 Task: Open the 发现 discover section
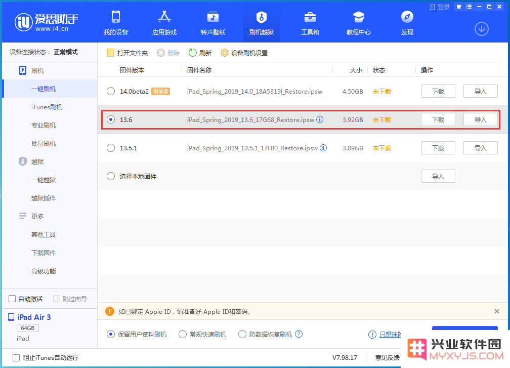coord(407,23)
